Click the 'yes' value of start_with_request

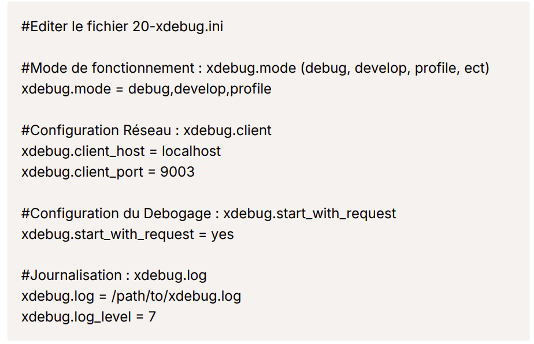pyautogui.click(x=222, y=235)
